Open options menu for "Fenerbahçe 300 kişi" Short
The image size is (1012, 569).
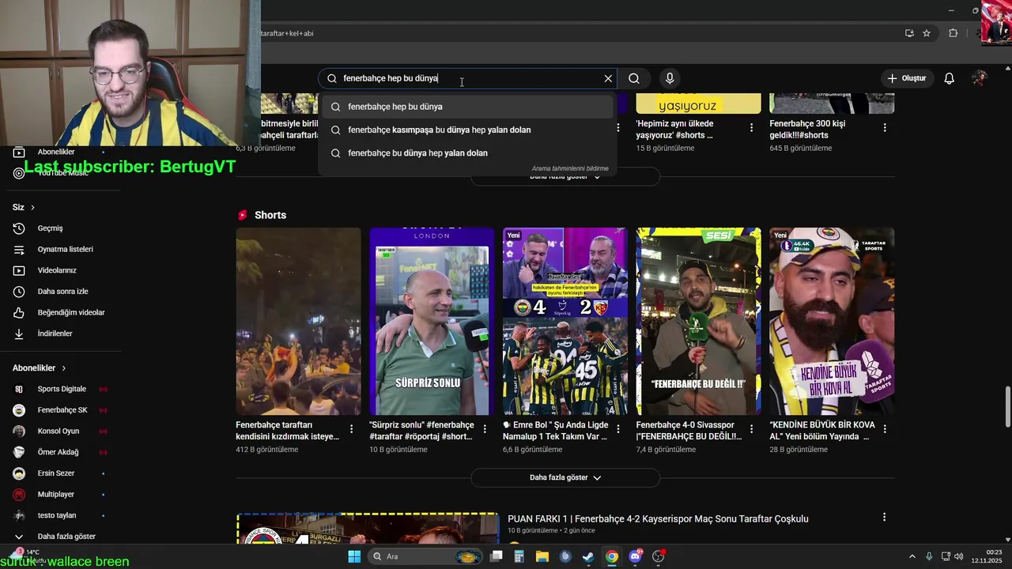(x=885, y=128)
